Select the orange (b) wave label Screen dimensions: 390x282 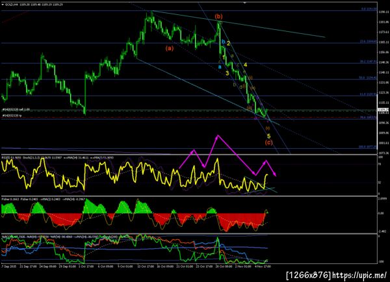coord(218,16)
